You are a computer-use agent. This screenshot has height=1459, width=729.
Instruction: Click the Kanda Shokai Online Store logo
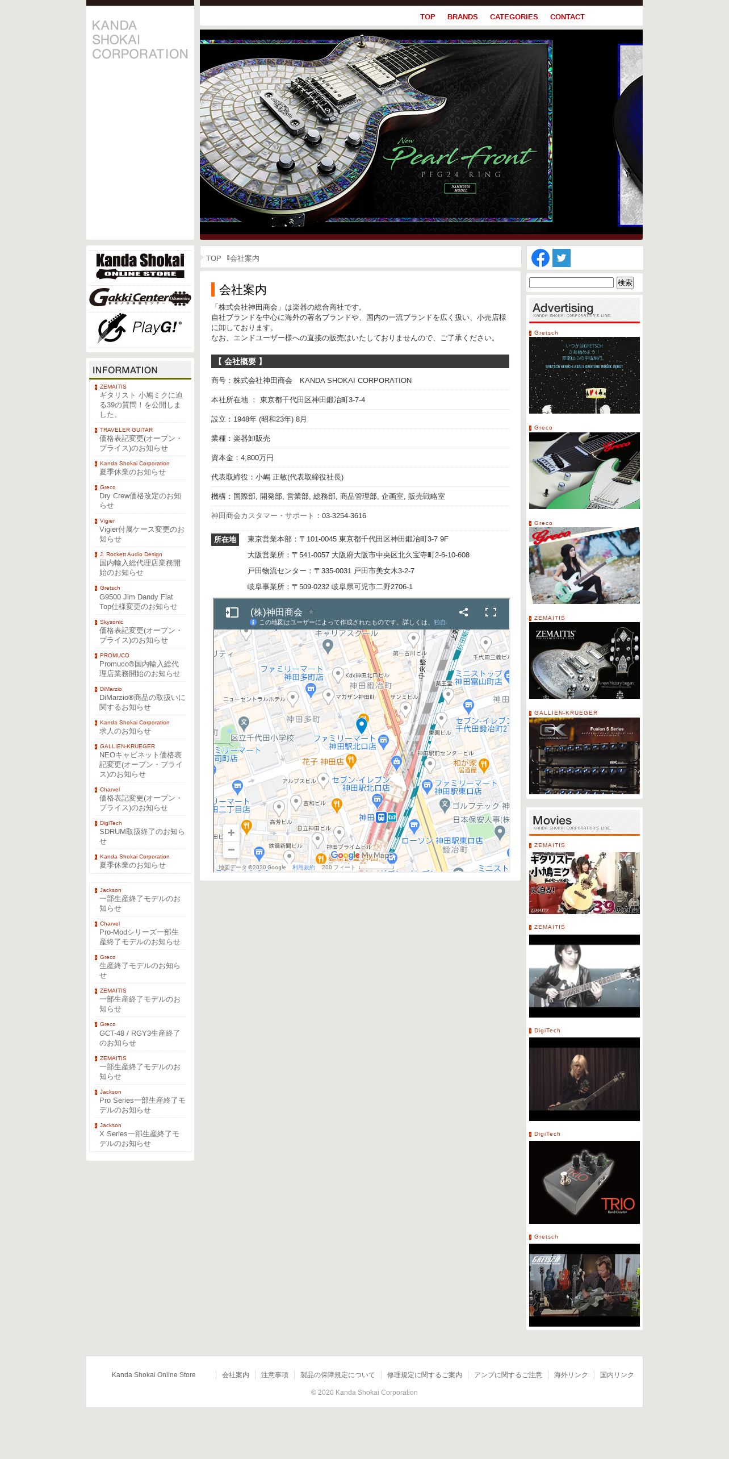pyautogui.click(x=140, y=266)
